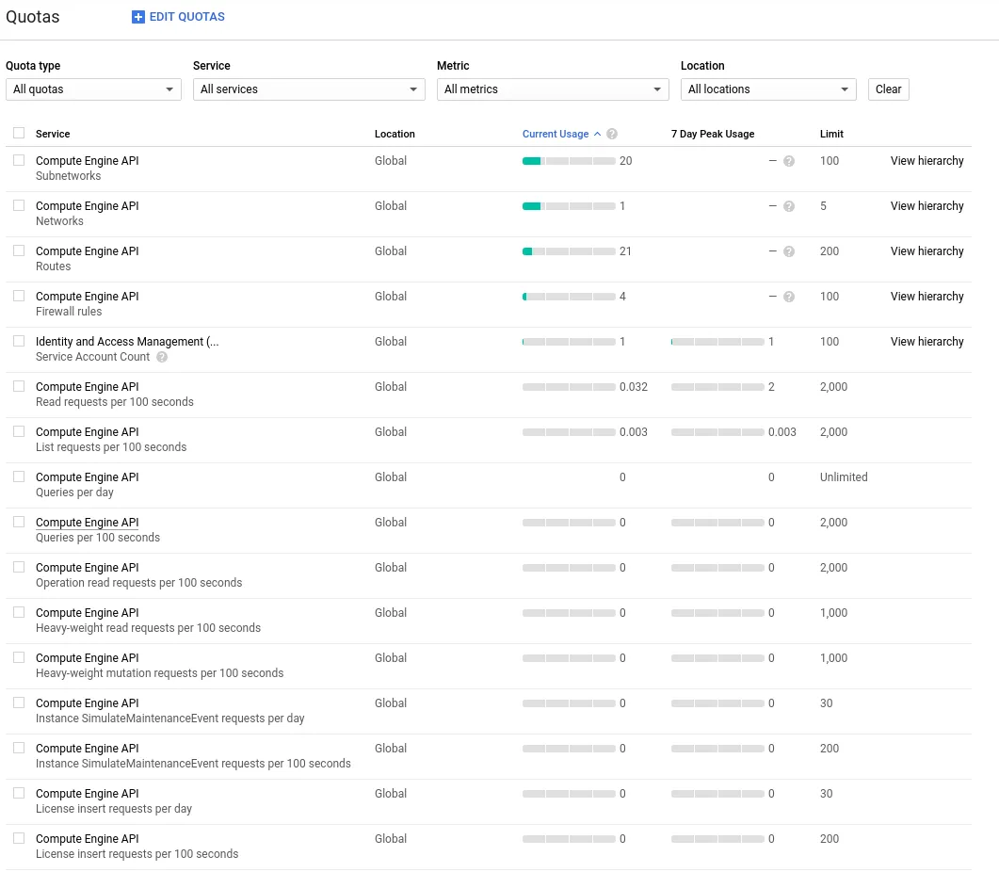The height and width of the screenshot is (872, 999).
Task: Check the License insert requests per 100 seconds checkbox
Action: pyautogui.click(x=19, y=839)
